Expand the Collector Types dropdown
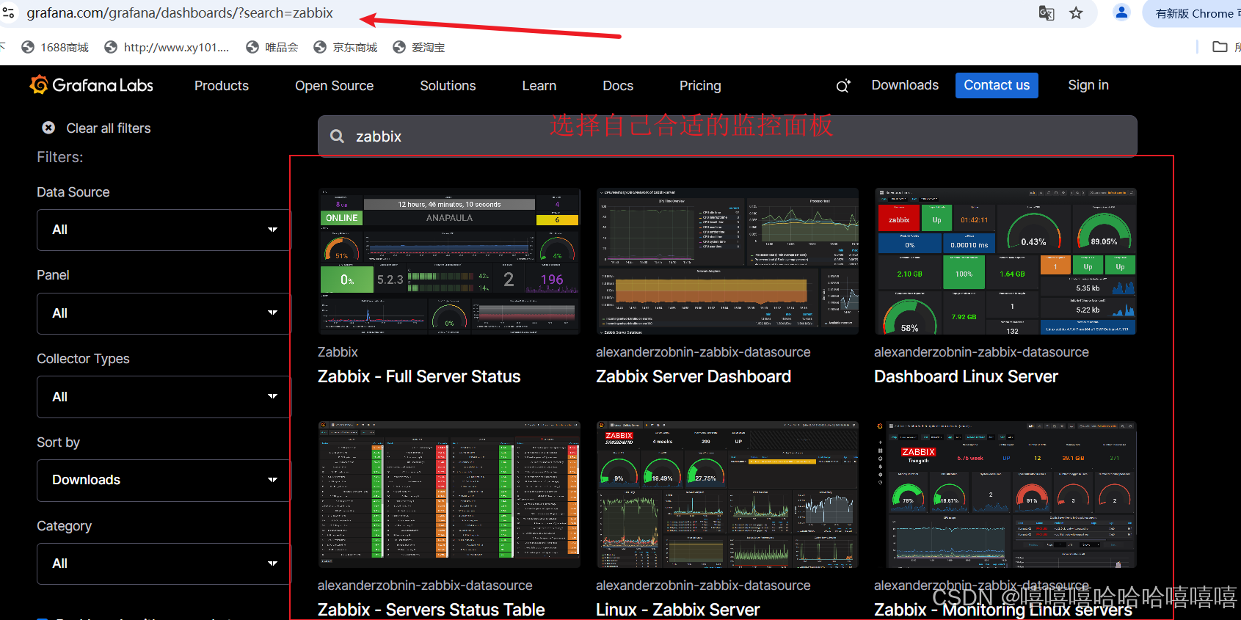The image size is (1241, 620). pyautogui.click(x=164, y=397)
